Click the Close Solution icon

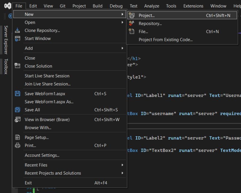[17, 66]
